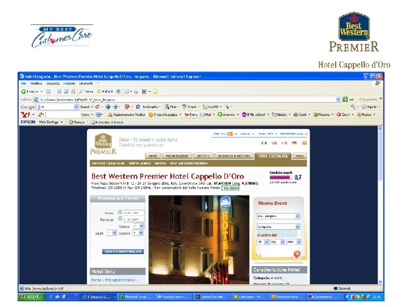Click the orange Go event search icon
Image resolution: width=409 pixels, height=307 pixels.
[297, 254]
